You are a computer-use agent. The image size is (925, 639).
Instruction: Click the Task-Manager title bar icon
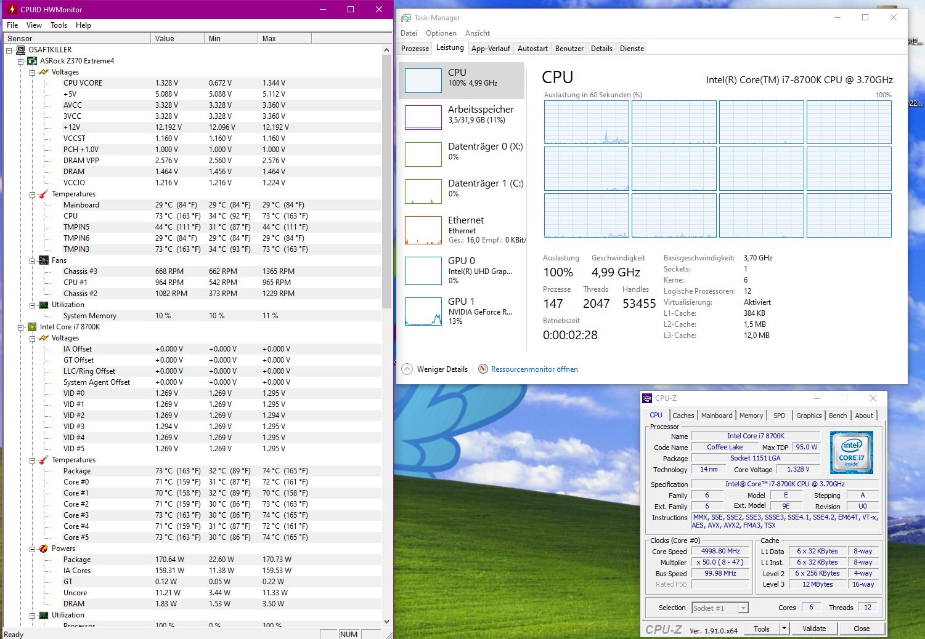pos(406,18)
